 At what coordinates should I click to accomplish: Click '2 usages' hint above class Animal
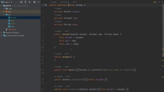point(53,2)
